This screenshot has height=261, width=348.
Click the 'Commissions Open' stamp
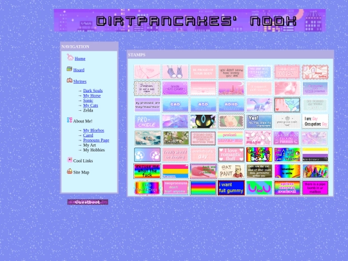click(x=287, y=72)
